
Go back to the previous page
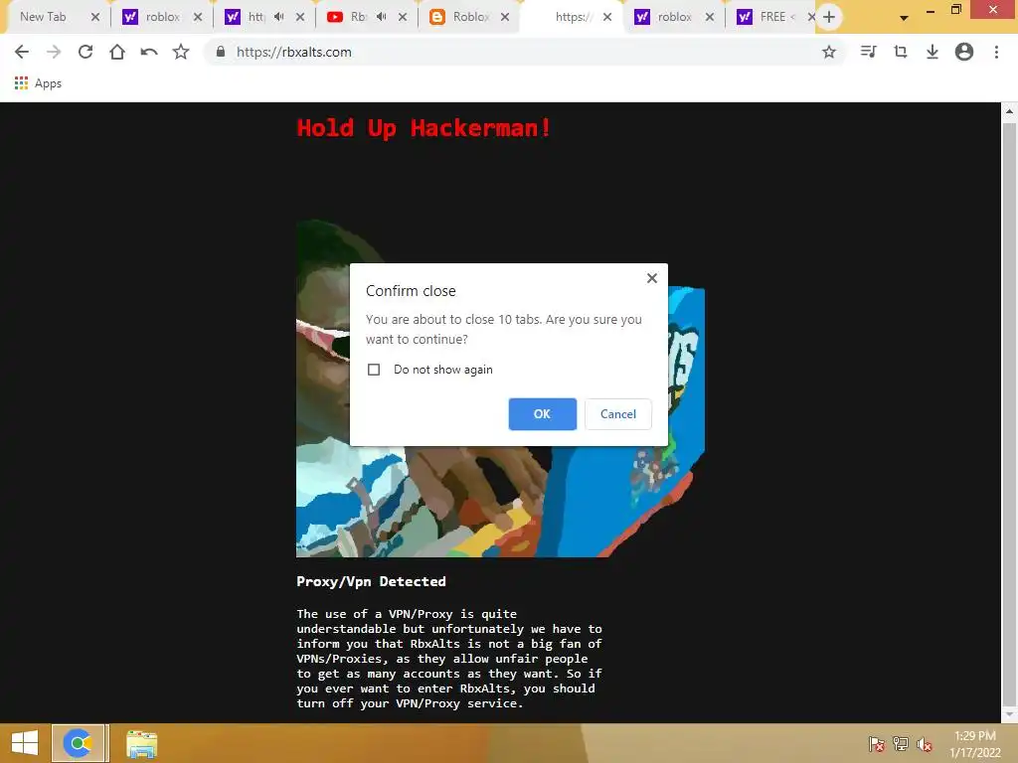[22, 52]
